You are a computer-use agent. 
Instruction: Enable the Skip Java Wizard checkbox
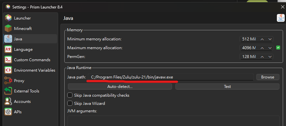click(70, 104)
